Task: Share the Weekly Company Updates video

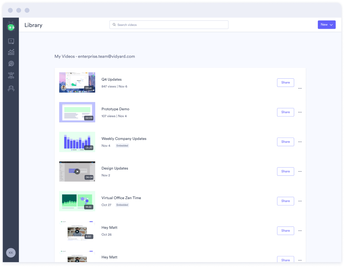Action: point(285,142)
